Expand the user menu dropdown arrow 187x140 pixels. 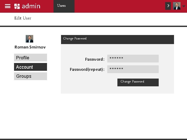coord(184,6)
